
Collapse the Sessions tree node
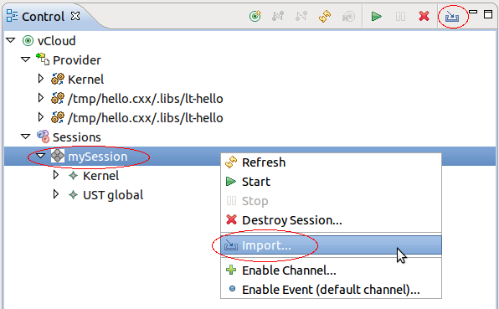[x=25, y=136]
